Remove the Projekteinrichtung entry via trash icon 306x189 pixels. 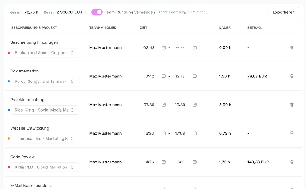pos(292,105)
